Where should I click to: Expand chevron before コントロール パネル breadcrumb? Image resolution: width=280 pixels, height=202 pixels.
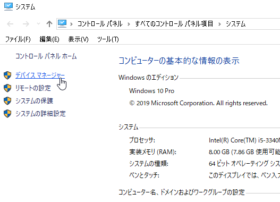click(x=71, y=24)
